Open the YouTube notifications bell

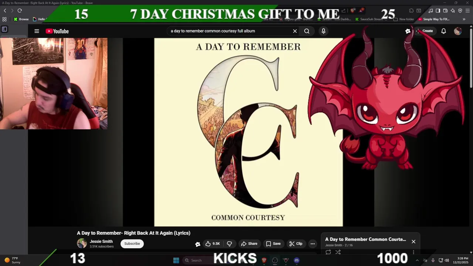click(443, 31)
